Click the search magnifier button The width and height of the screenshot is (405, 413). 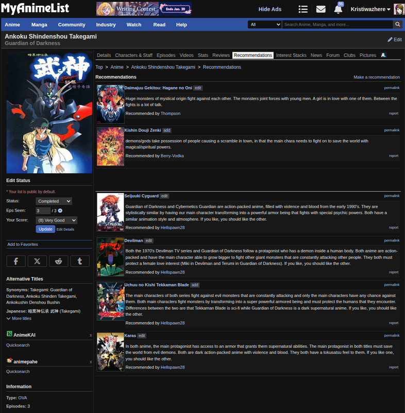[x=398, y=24]
